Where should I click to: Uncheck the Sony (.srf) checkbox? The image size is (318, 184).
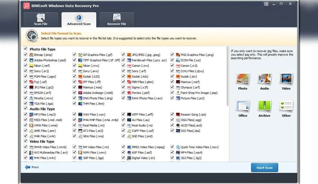[123, 71]
